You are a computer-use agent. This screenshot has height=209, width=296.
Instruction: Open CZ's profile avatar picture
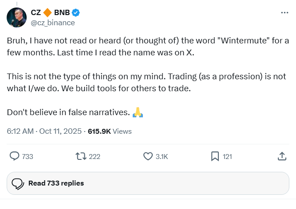[x=16, y=17]
